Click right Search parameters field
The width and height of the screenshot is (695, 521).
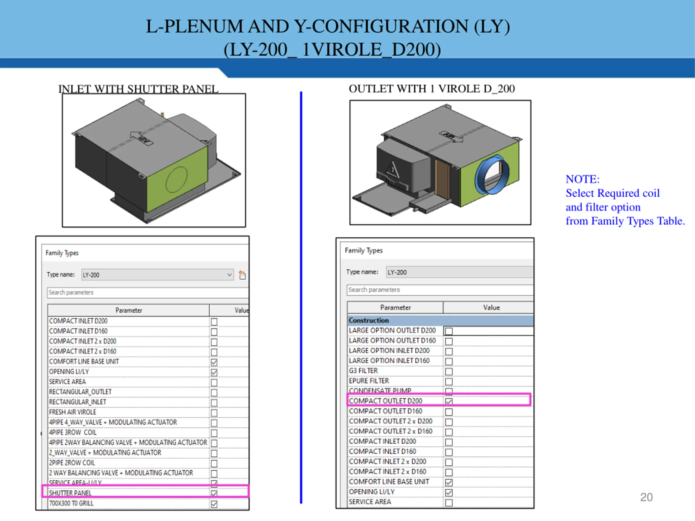pos(440,290)
